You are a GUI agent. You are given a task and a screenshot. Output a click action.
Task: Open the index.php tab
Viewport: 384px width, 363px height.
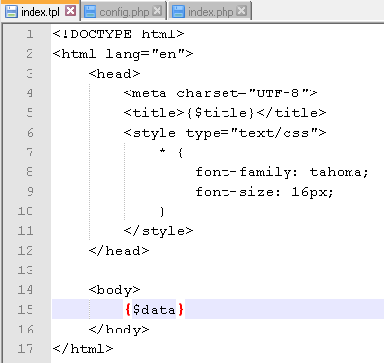[x=210, y=12]
